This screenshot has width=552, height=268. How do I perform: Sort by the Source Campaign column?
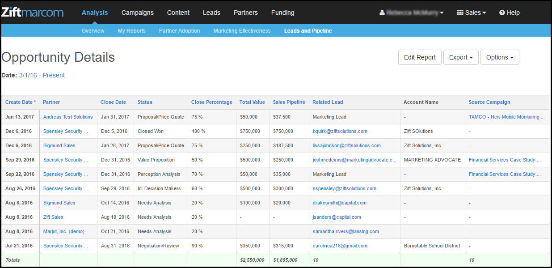pos(489,102)
